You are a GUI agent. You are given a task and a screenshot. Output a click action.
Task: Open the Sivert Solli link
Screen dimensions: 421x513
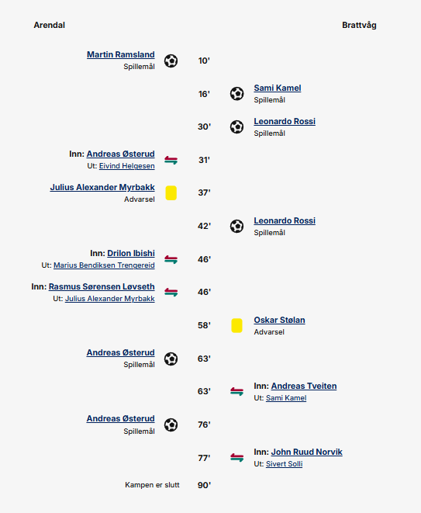[285, 464]
